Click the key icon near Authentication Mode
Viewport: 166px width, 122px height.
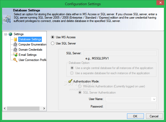[70, 81]
